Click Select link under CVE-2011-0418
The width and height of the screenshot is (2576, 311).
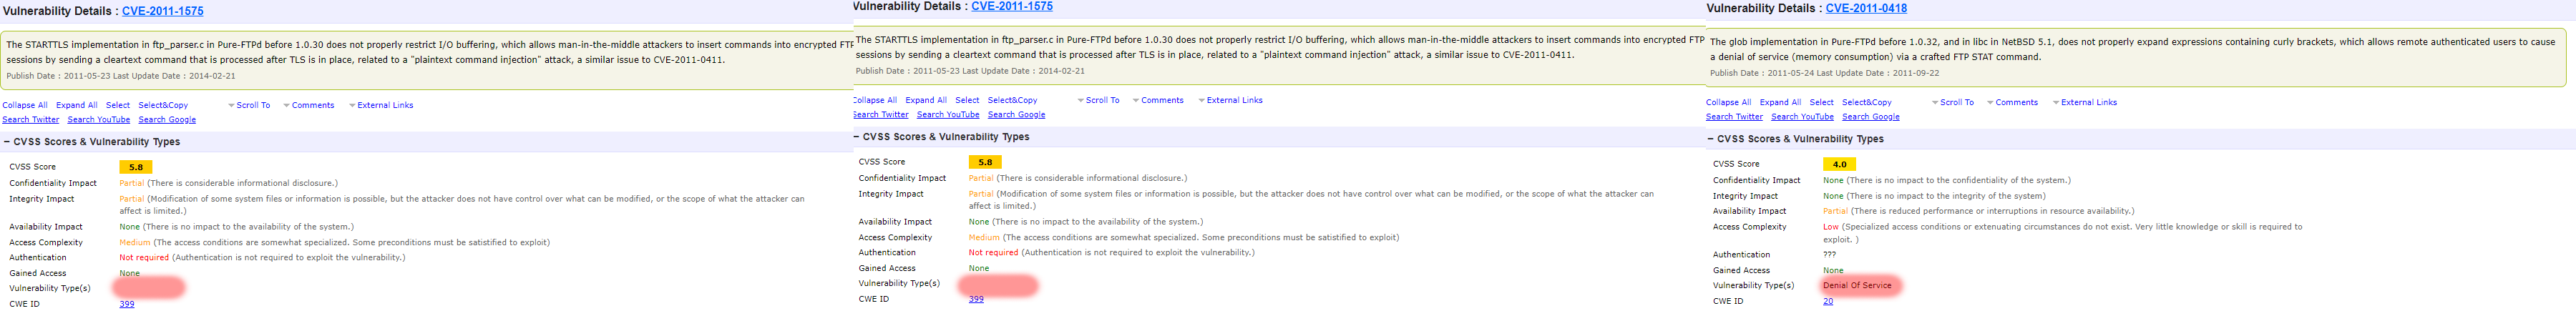point(1821,102)
